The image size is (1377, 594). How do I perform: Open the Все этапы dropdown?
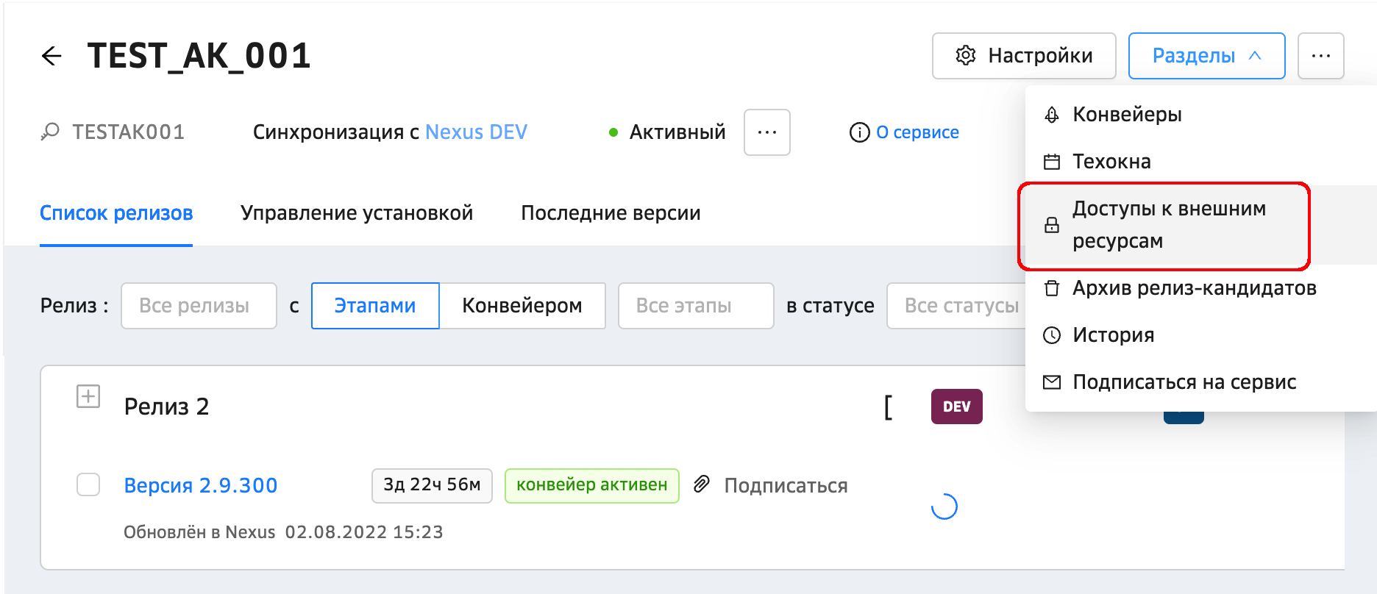point(695,306)
